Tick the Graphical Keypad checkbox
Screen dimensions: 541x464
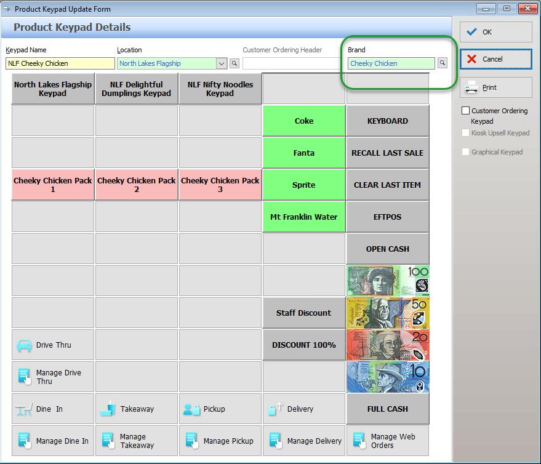(x=466, y=152)
